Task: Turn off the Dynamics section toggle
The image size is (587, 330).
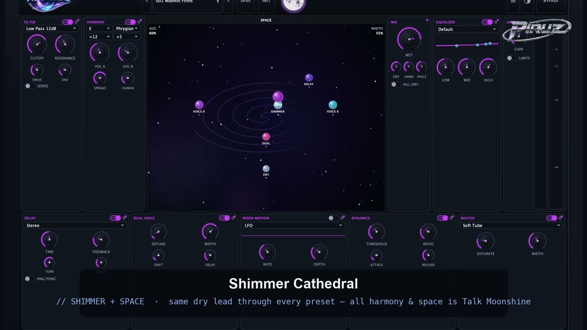Action: [443, 218]
